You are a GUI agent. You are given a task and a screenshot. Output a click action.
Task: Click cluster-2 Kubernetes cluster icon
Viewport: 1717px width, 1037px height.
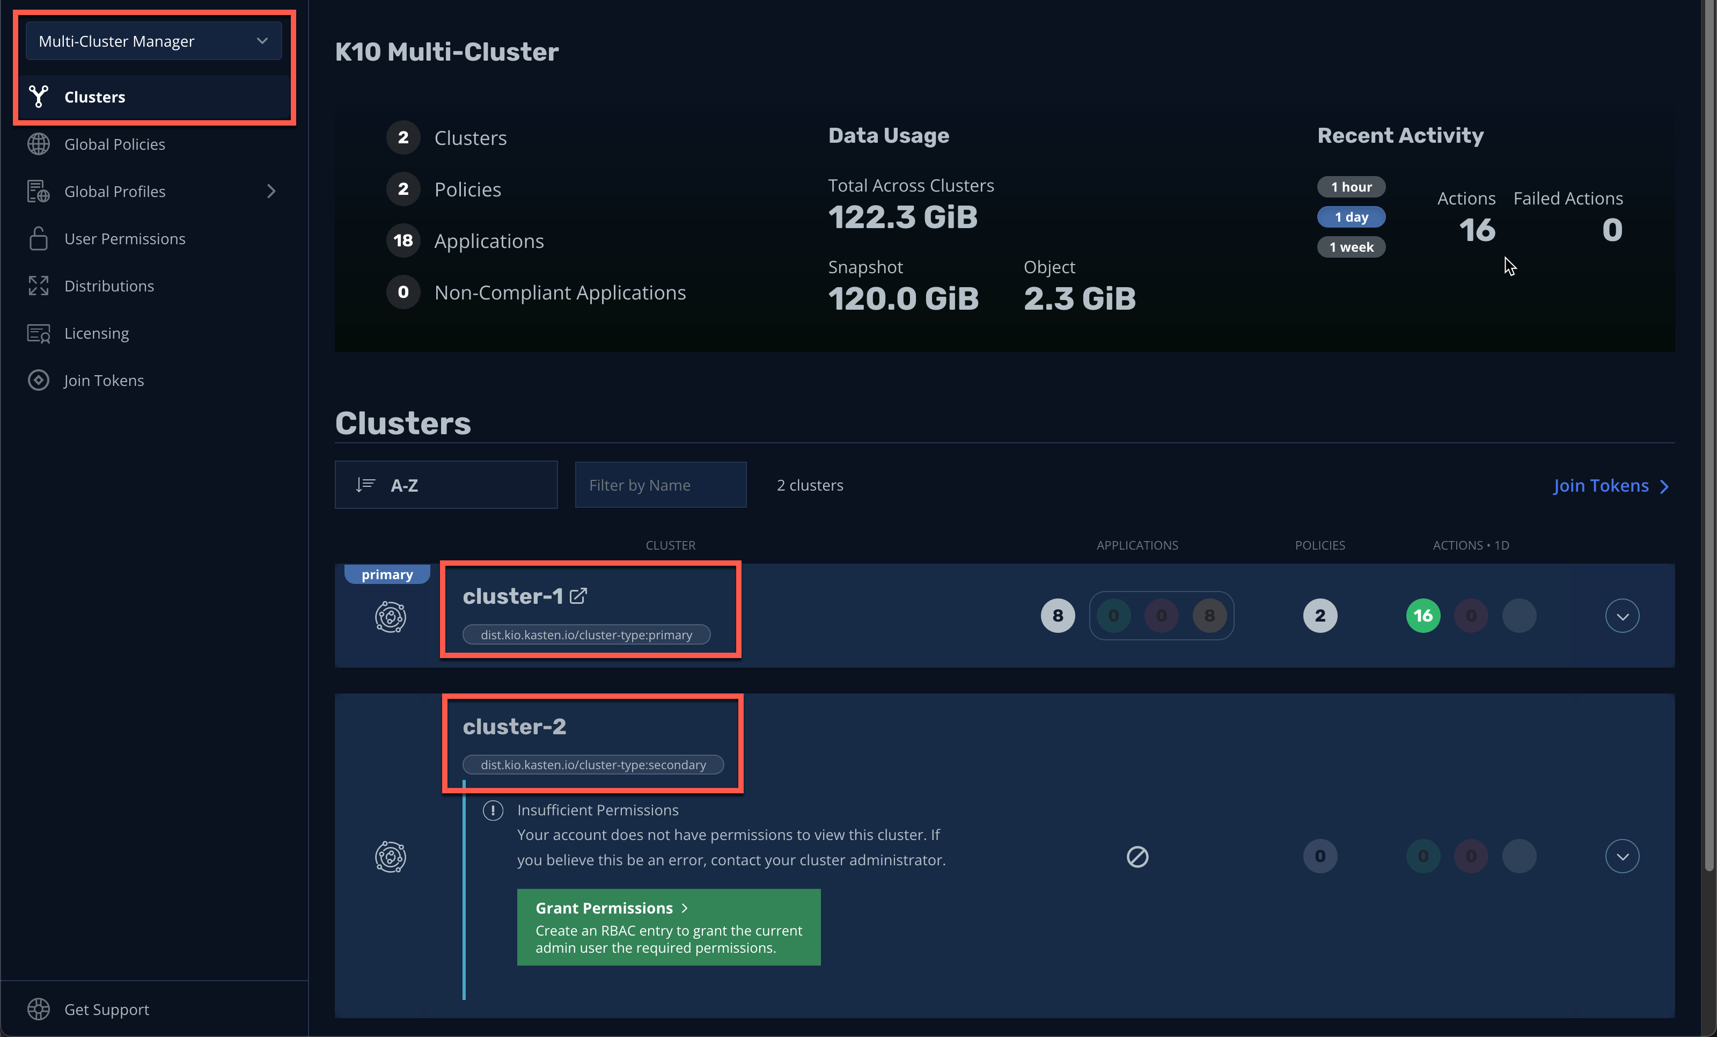[390, 857]
